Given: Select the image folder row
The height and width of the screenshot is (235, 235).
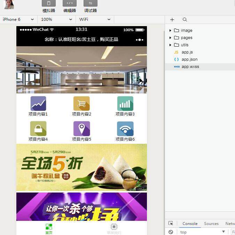Looking at the screenshot, I should [x=200, y=30].
